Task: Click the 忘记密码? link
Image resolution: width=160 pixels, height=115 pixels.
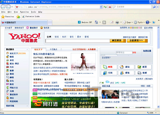Action: (x=106, y=57)
